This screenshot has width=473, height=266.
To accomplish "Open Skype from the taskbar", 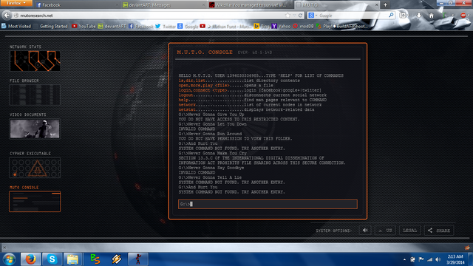I will pyautogui.click(x=52, y=259).
